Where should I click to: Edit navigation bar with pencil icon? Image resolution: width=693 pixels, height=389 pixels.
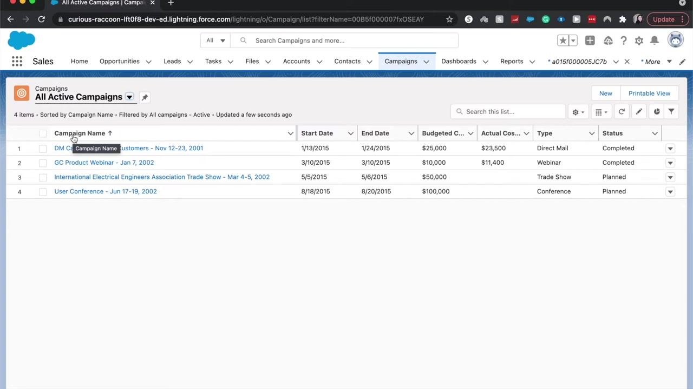click(682, 62)
